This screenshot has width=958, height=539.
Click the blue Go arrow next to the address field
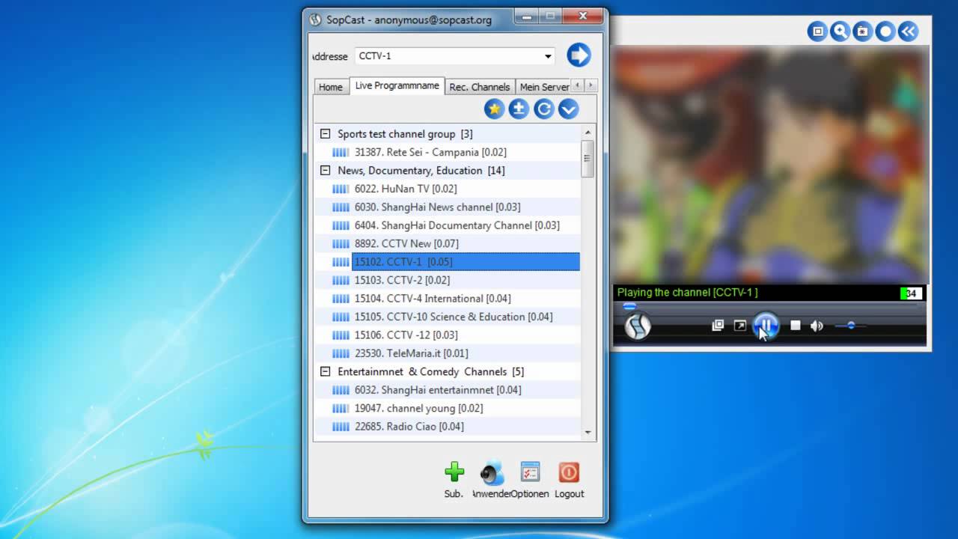point(579,55)
